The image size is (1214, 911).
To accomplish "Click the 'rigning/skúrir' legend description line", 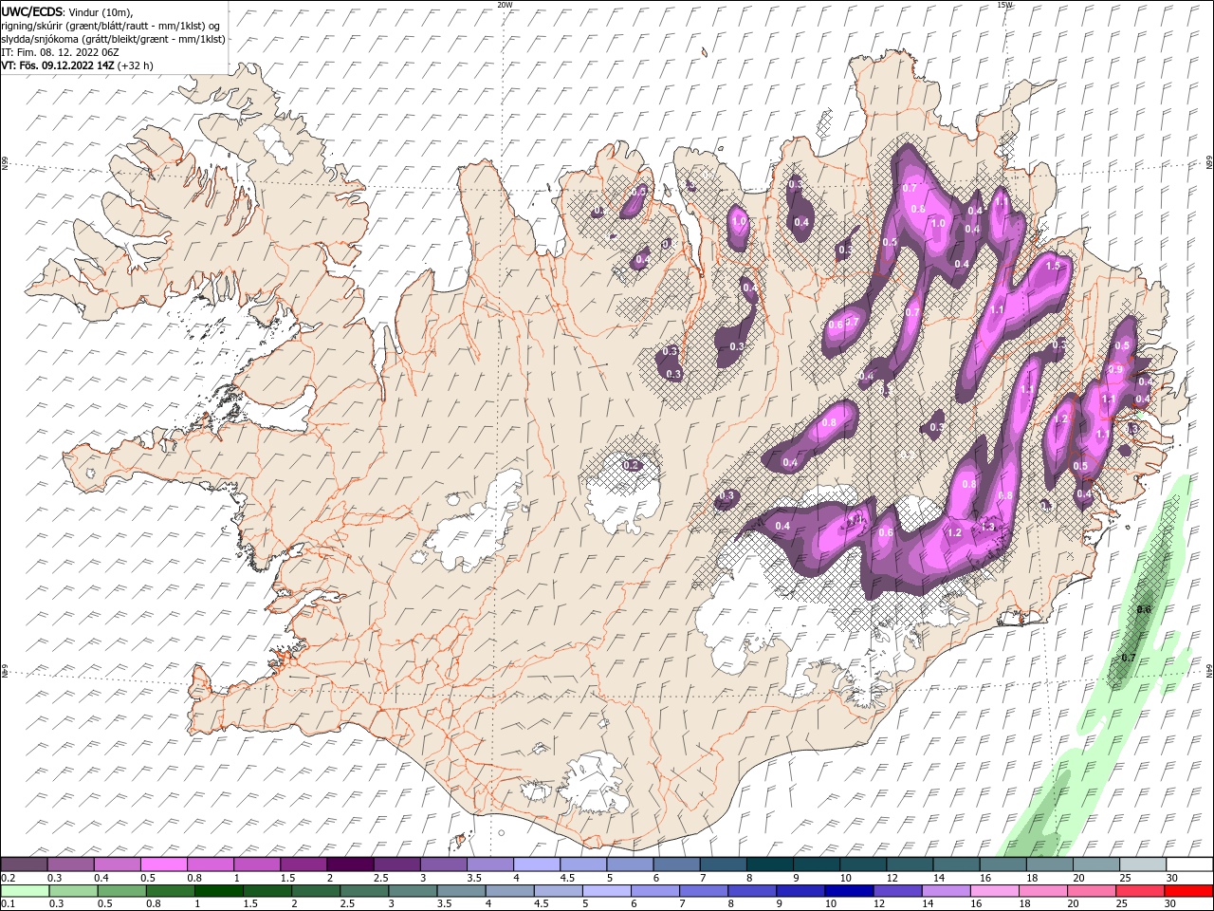I will (x=111, y=26).
